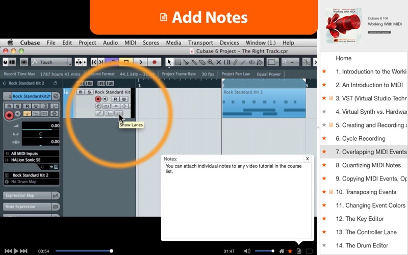Open the Devices menu
The width and height of the screenshot is (408, 255).
tap(229, 43)
